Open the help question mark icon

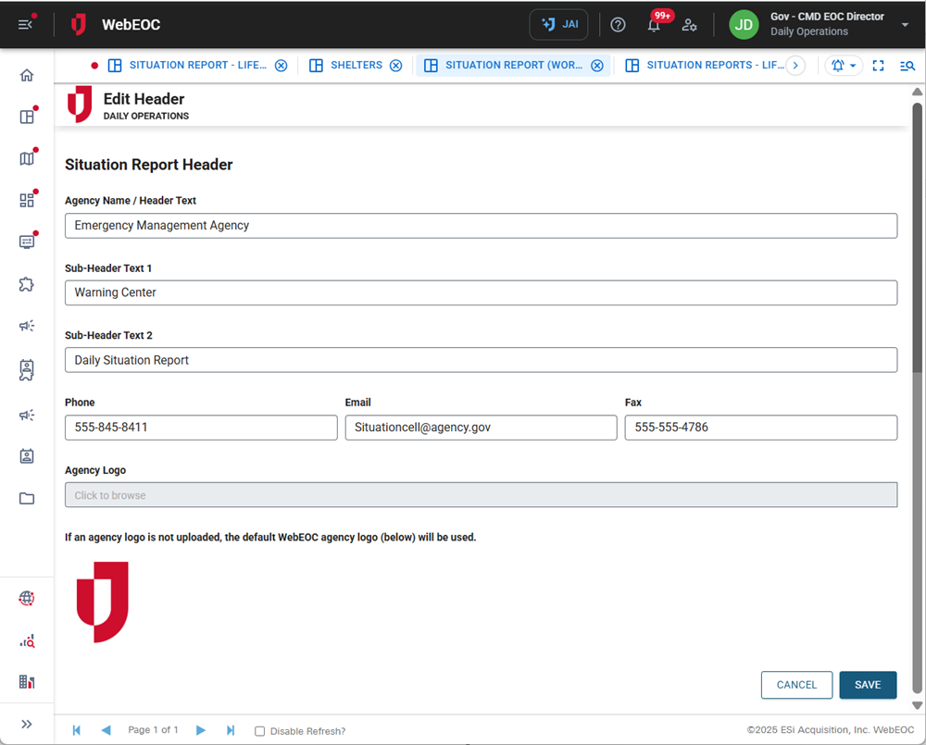(618, 25)
